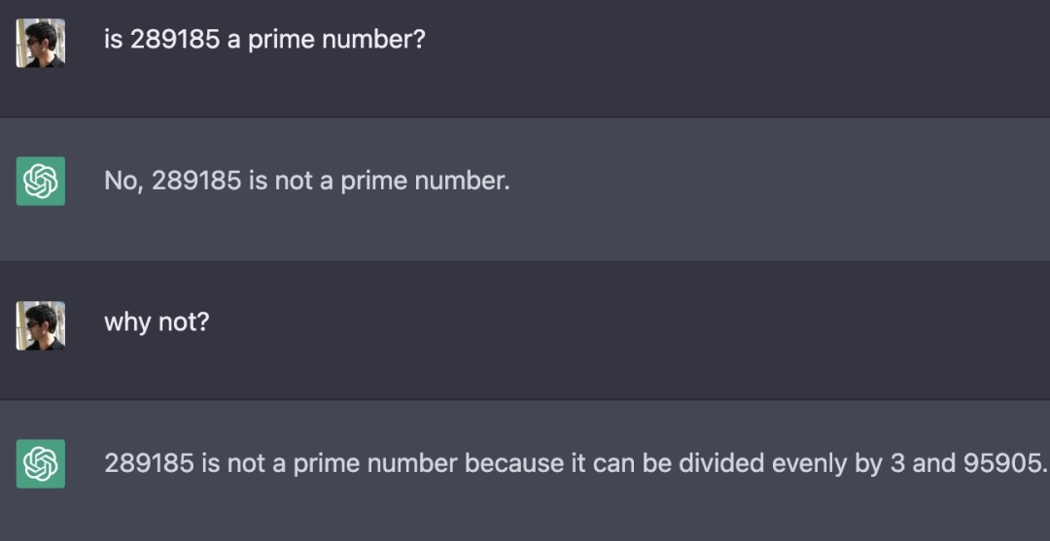Image resolution: width=1050 pixels, height=541 pixels.
Task: Click the user avatar next to "why not?"
Action: click(x=41, y=324)
